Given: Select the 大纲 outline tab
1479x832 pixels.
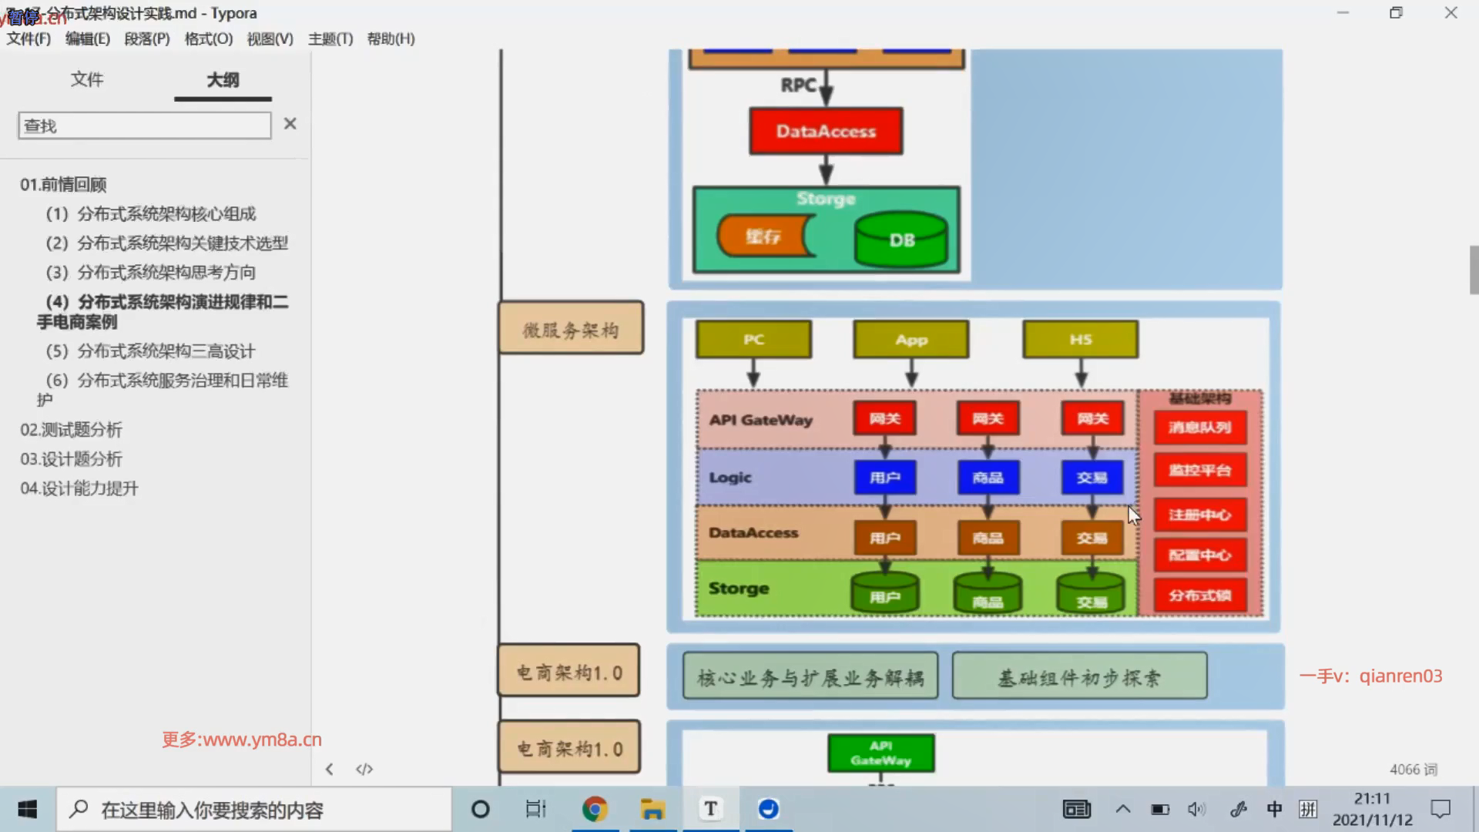Looking at the screenshot, I should coord(223,79).
